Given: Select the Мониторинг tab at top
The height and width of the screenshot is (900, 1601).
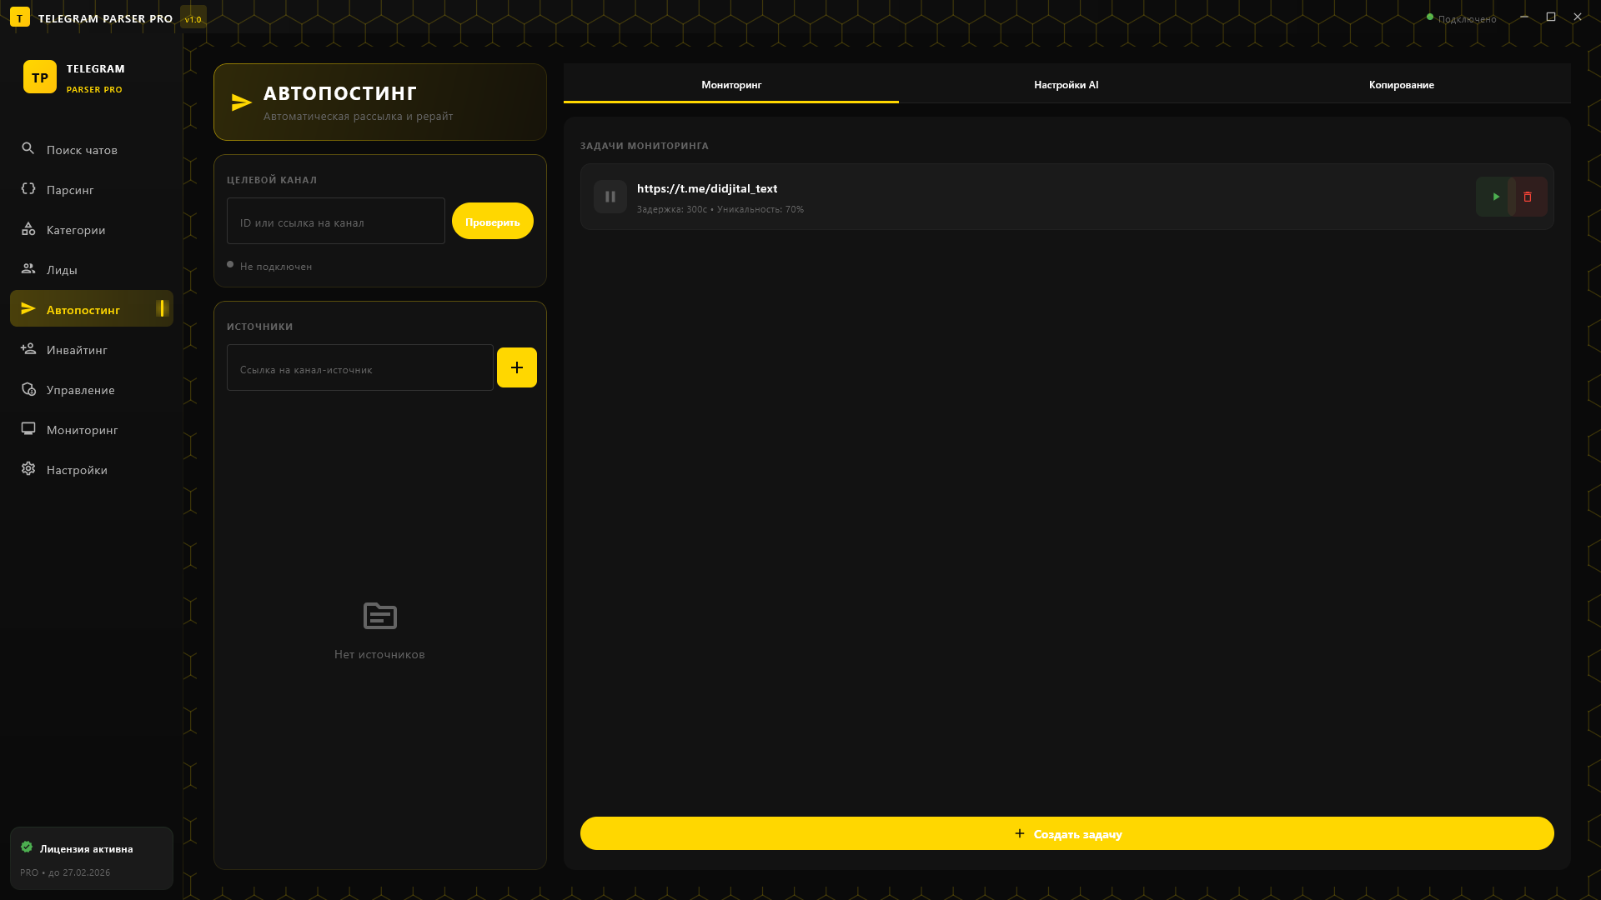Looking at the screenshot, I should [x=730, y=85].
